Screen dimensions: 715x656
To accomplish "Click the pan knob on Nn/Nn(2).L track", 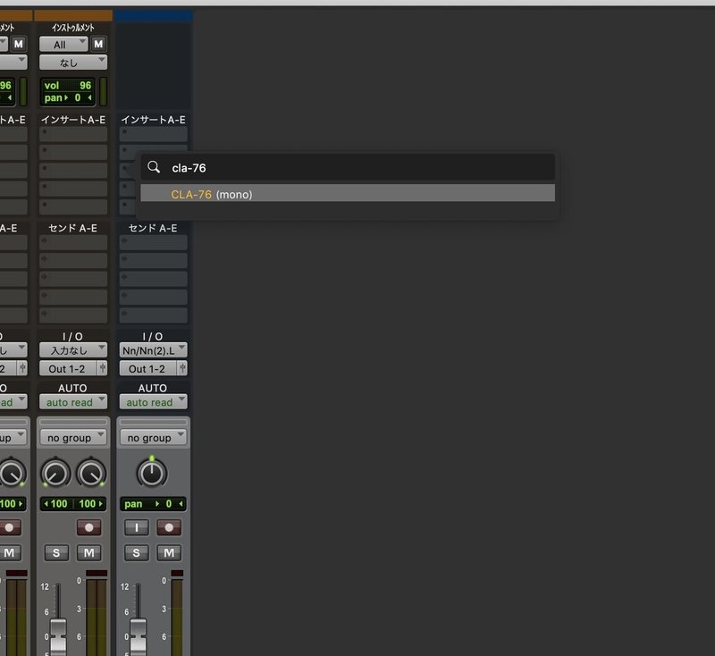I will [x=152, y=473].
